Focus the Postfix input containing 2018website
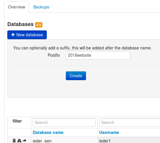 tap(98, 55)
